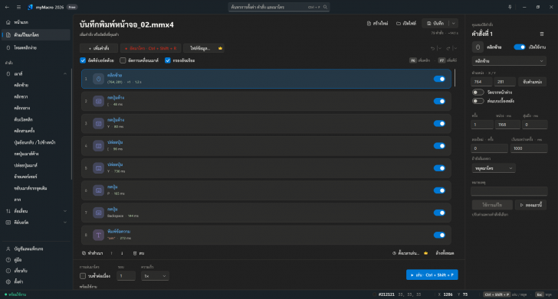Click test this step button in panel
Image resolution: width=558 pixels, height=299 pixels.
point(530,205)
